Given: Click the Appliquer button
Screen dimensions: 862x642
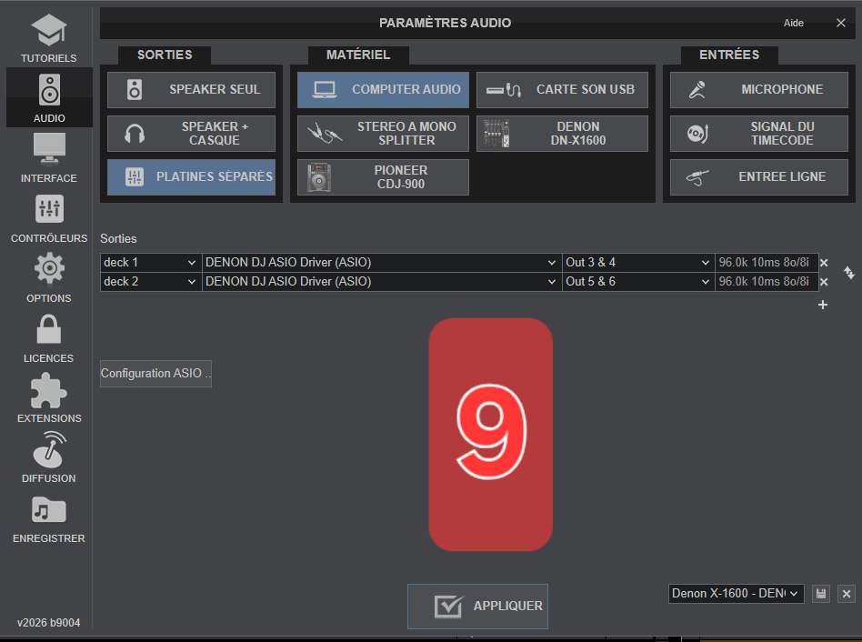Looking at the screenshot, I should pos(477,607).
